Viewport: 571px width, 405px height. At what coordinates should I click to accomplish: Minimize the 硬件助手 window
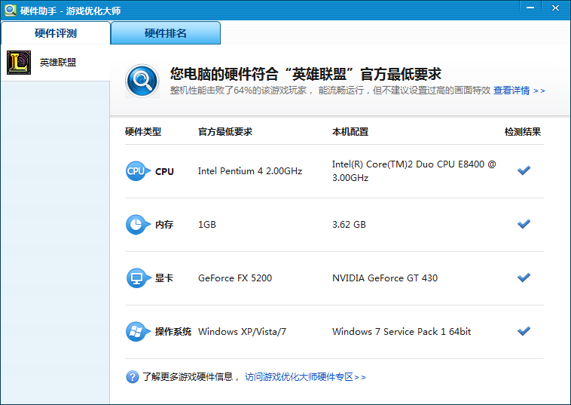[530, 8]
